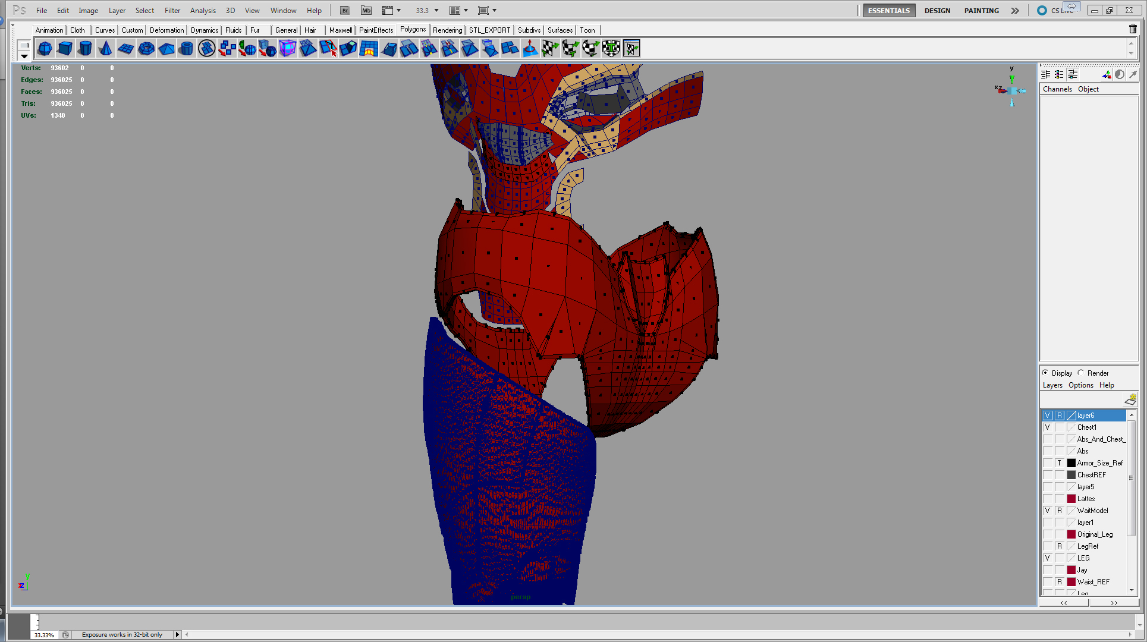Switch to PAINTING workspace

tap(982, 10)
